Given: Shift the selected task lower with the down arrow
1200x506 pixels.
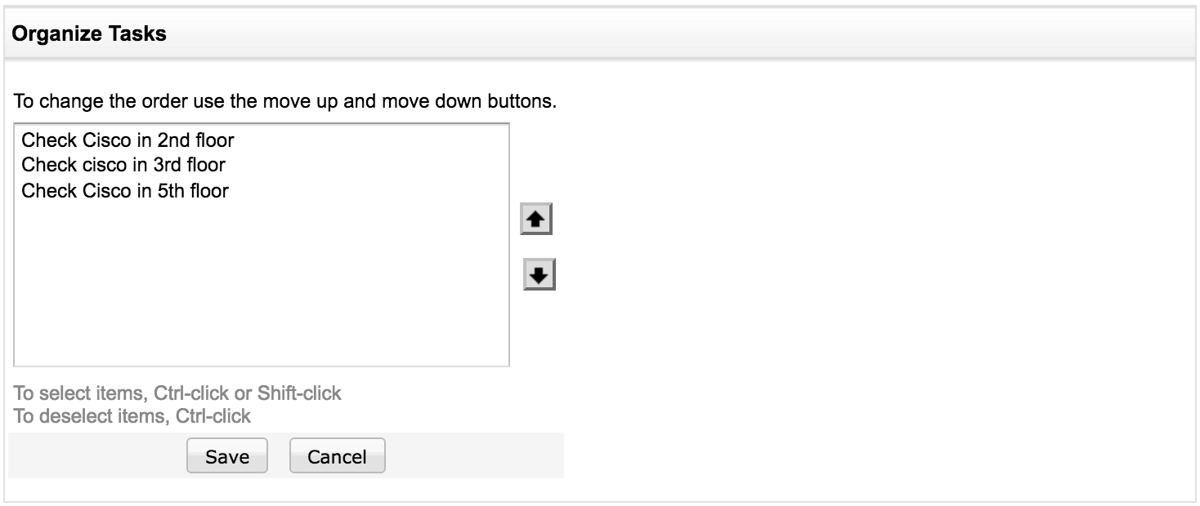Looking at the screenshot, I should click(539, 275).
